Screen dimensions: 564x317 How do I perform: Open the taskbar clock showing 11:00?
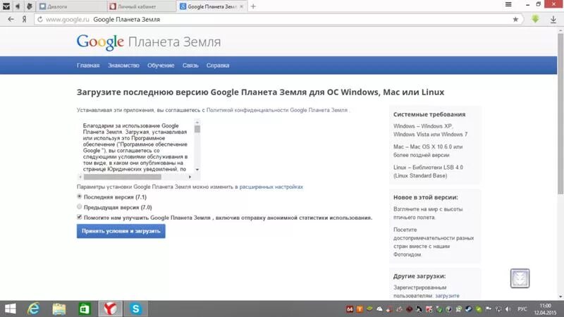545,309
